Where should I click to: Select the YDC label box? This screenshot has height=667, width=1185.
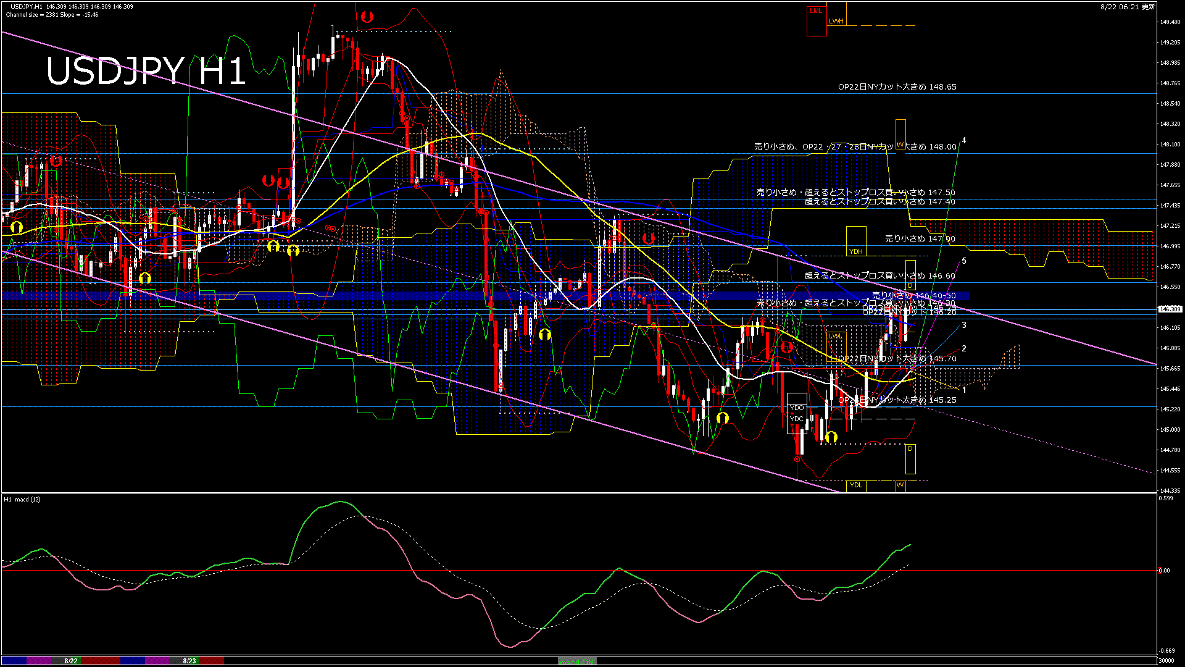point(797,419)
